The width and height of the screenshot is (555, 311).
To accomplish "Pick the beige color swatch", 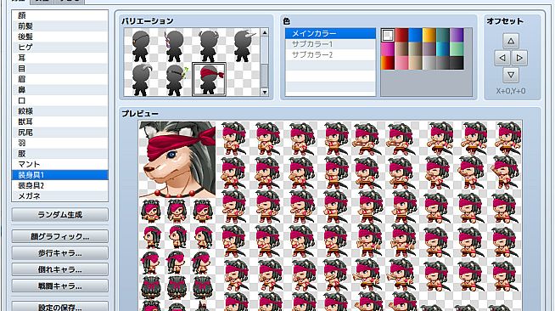I will (x=415, y=63).
